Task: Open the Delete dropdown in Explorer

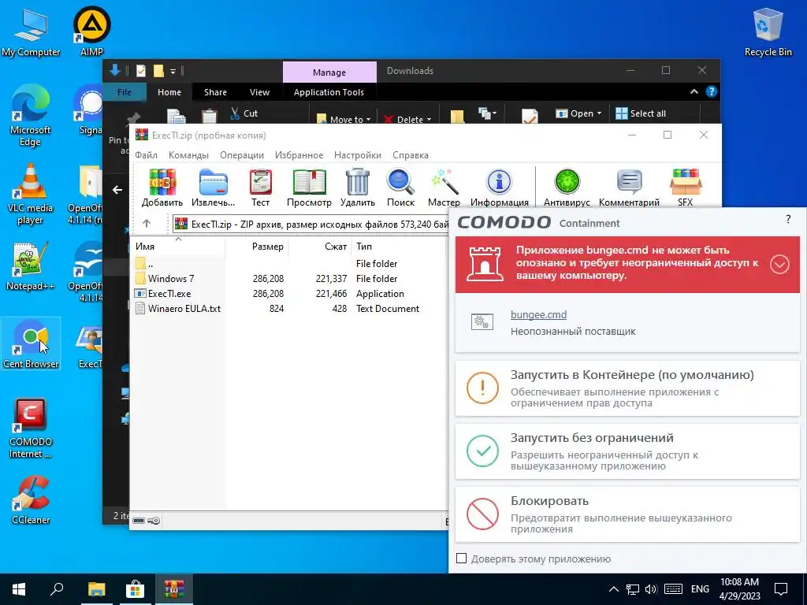Action: [407, 120]
